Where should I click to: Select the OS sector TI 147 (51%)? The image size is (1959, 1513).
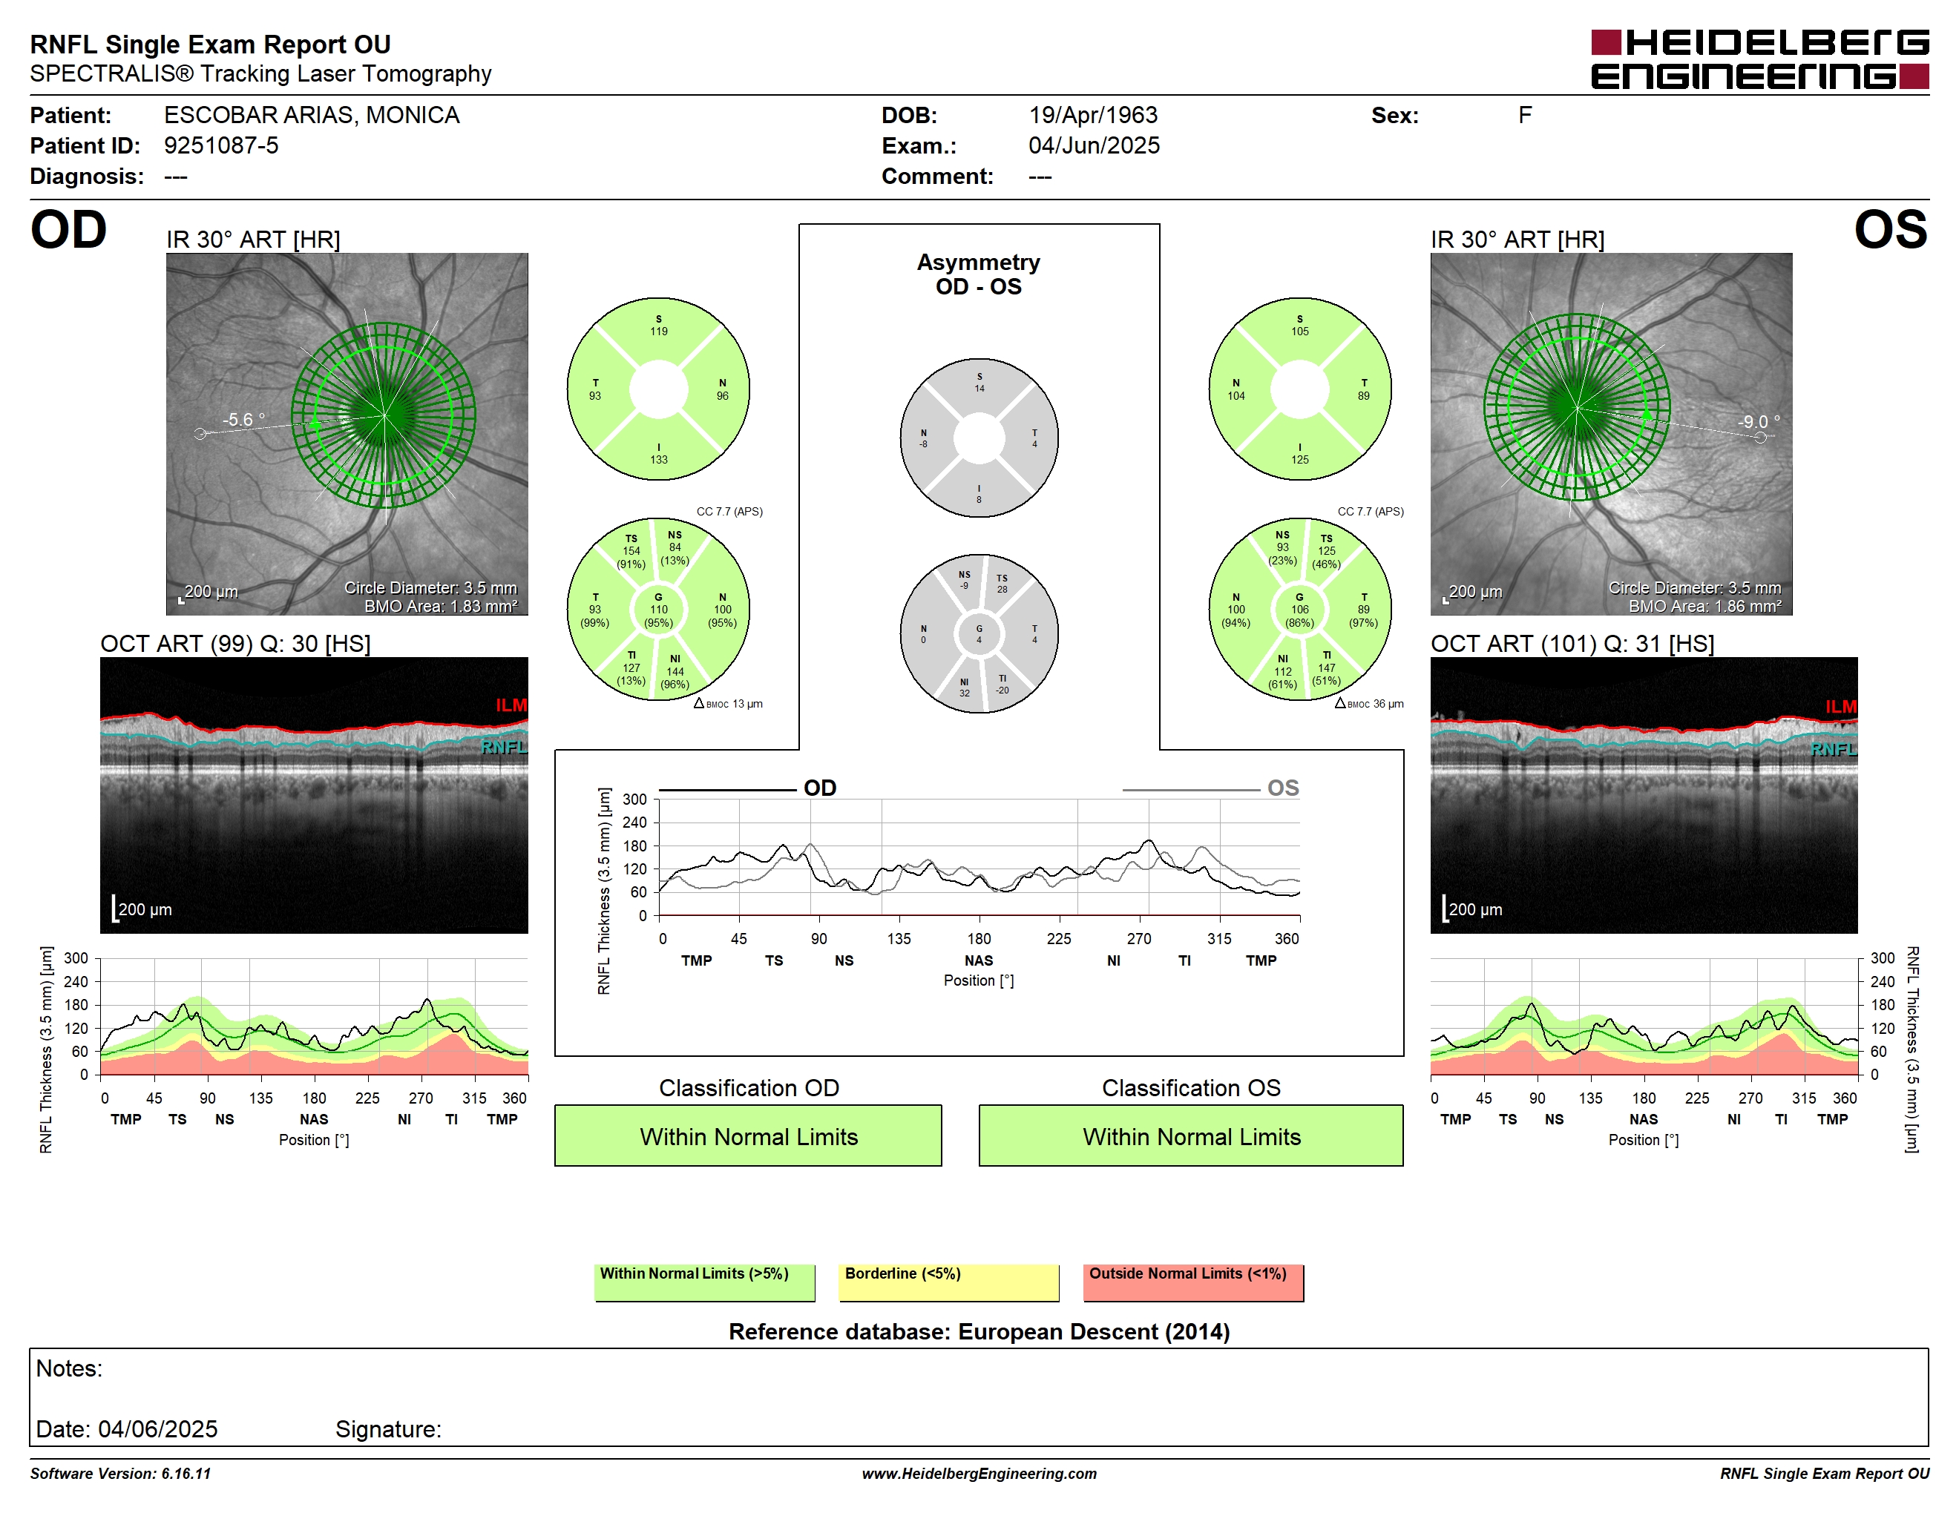(x=1327, y=667)
